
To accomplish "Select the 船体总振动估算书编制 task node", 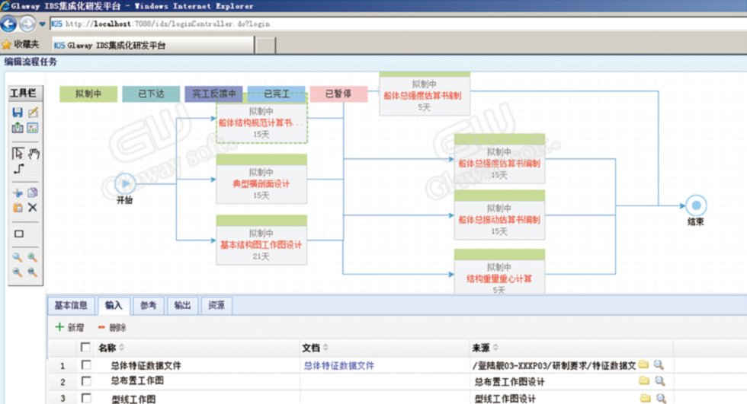I will point(499,215).
